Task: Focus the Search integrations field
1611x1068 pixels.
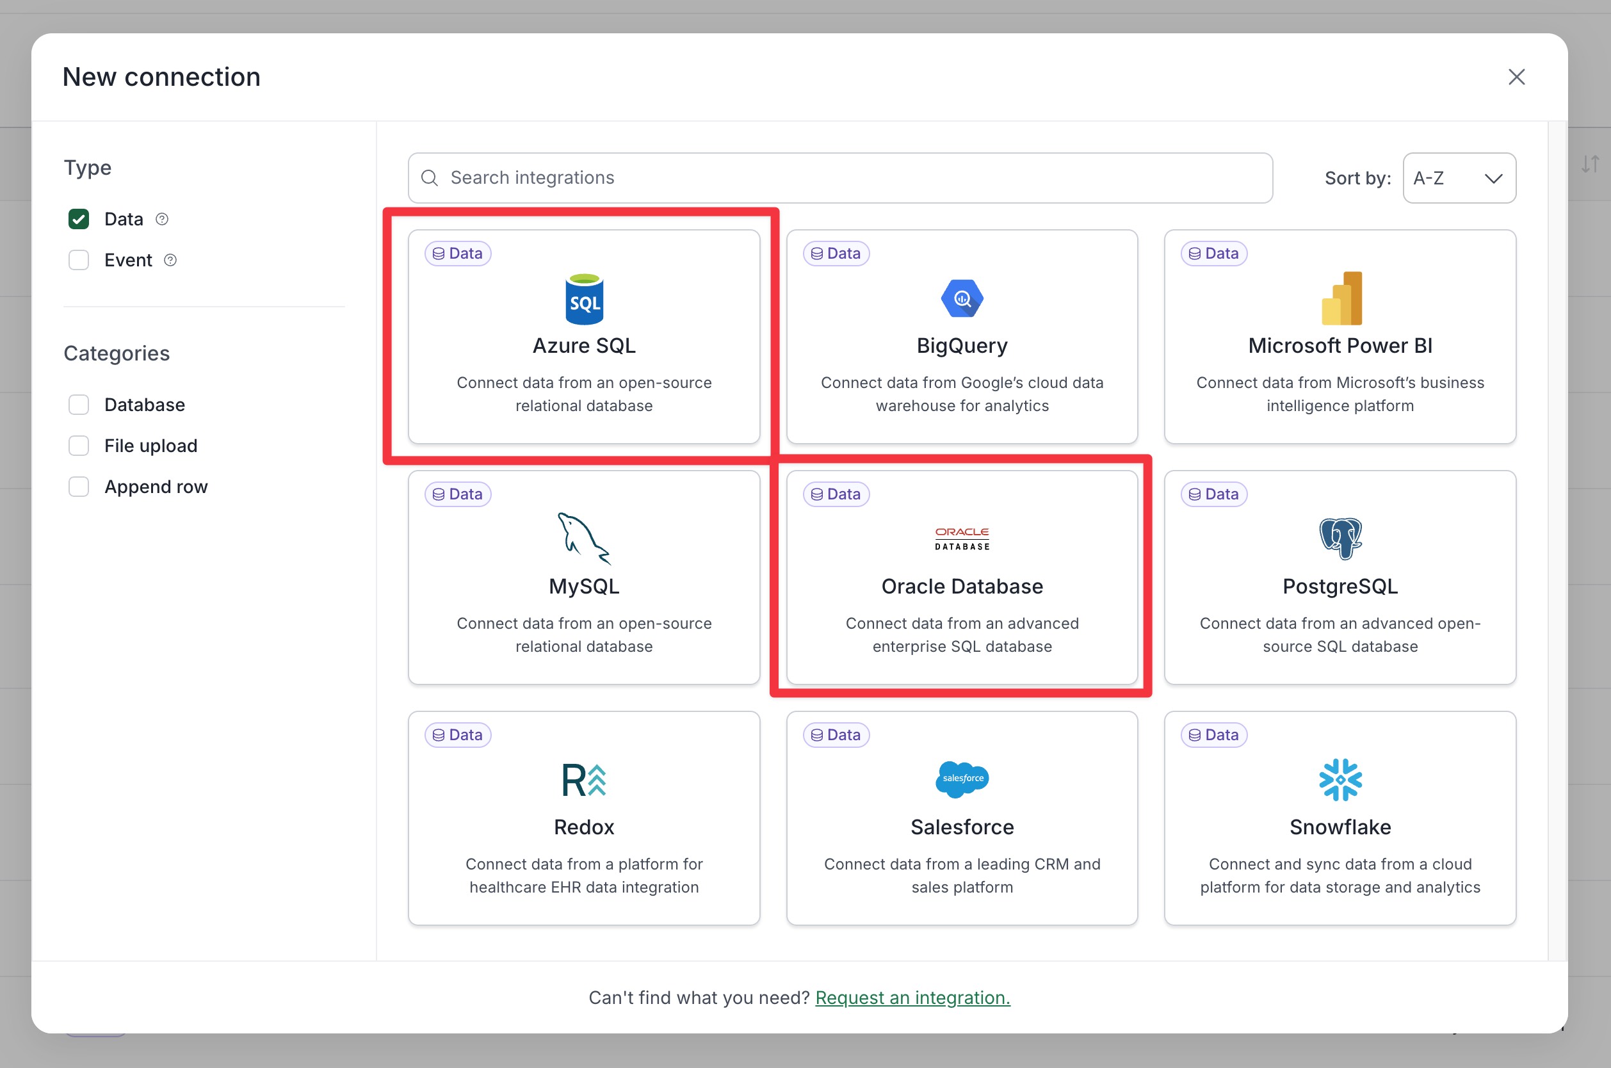Action: pyautogui.click(x=839, y=179)
